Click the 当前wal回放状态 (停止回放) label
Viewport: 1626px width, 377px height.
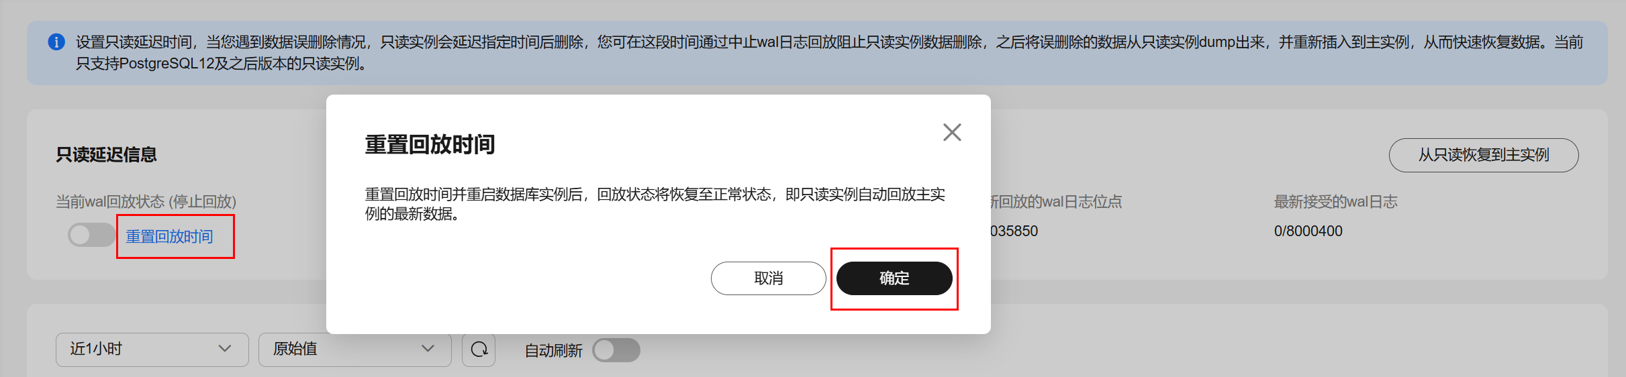pos(146,202)
